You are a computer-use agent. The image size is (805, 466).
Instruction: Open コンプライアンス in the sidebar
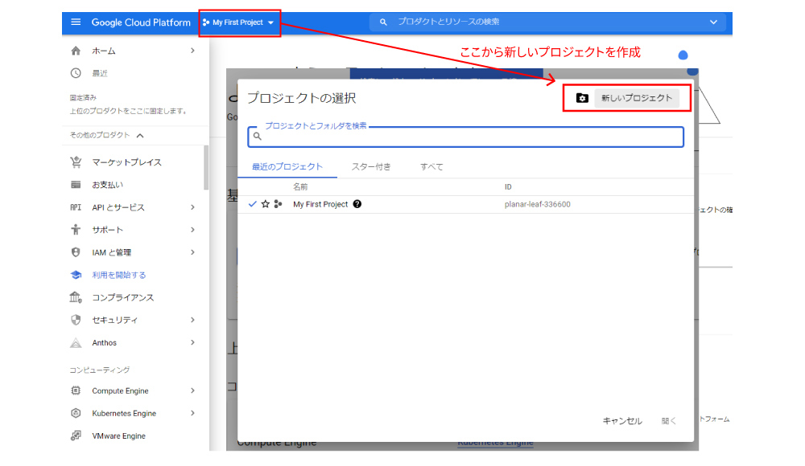122,297
